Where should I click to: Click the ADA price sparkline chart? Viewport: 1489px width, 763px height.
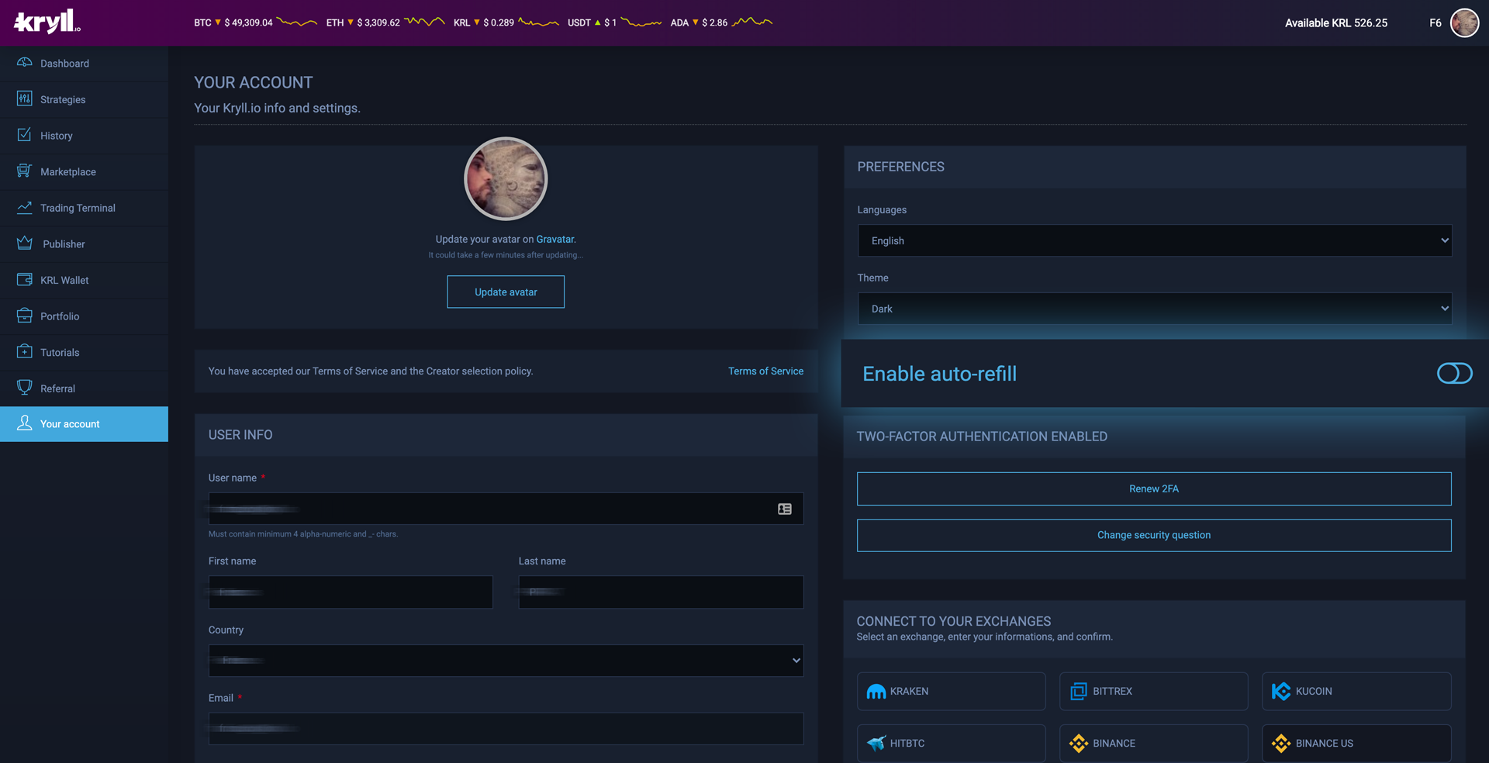752,22
